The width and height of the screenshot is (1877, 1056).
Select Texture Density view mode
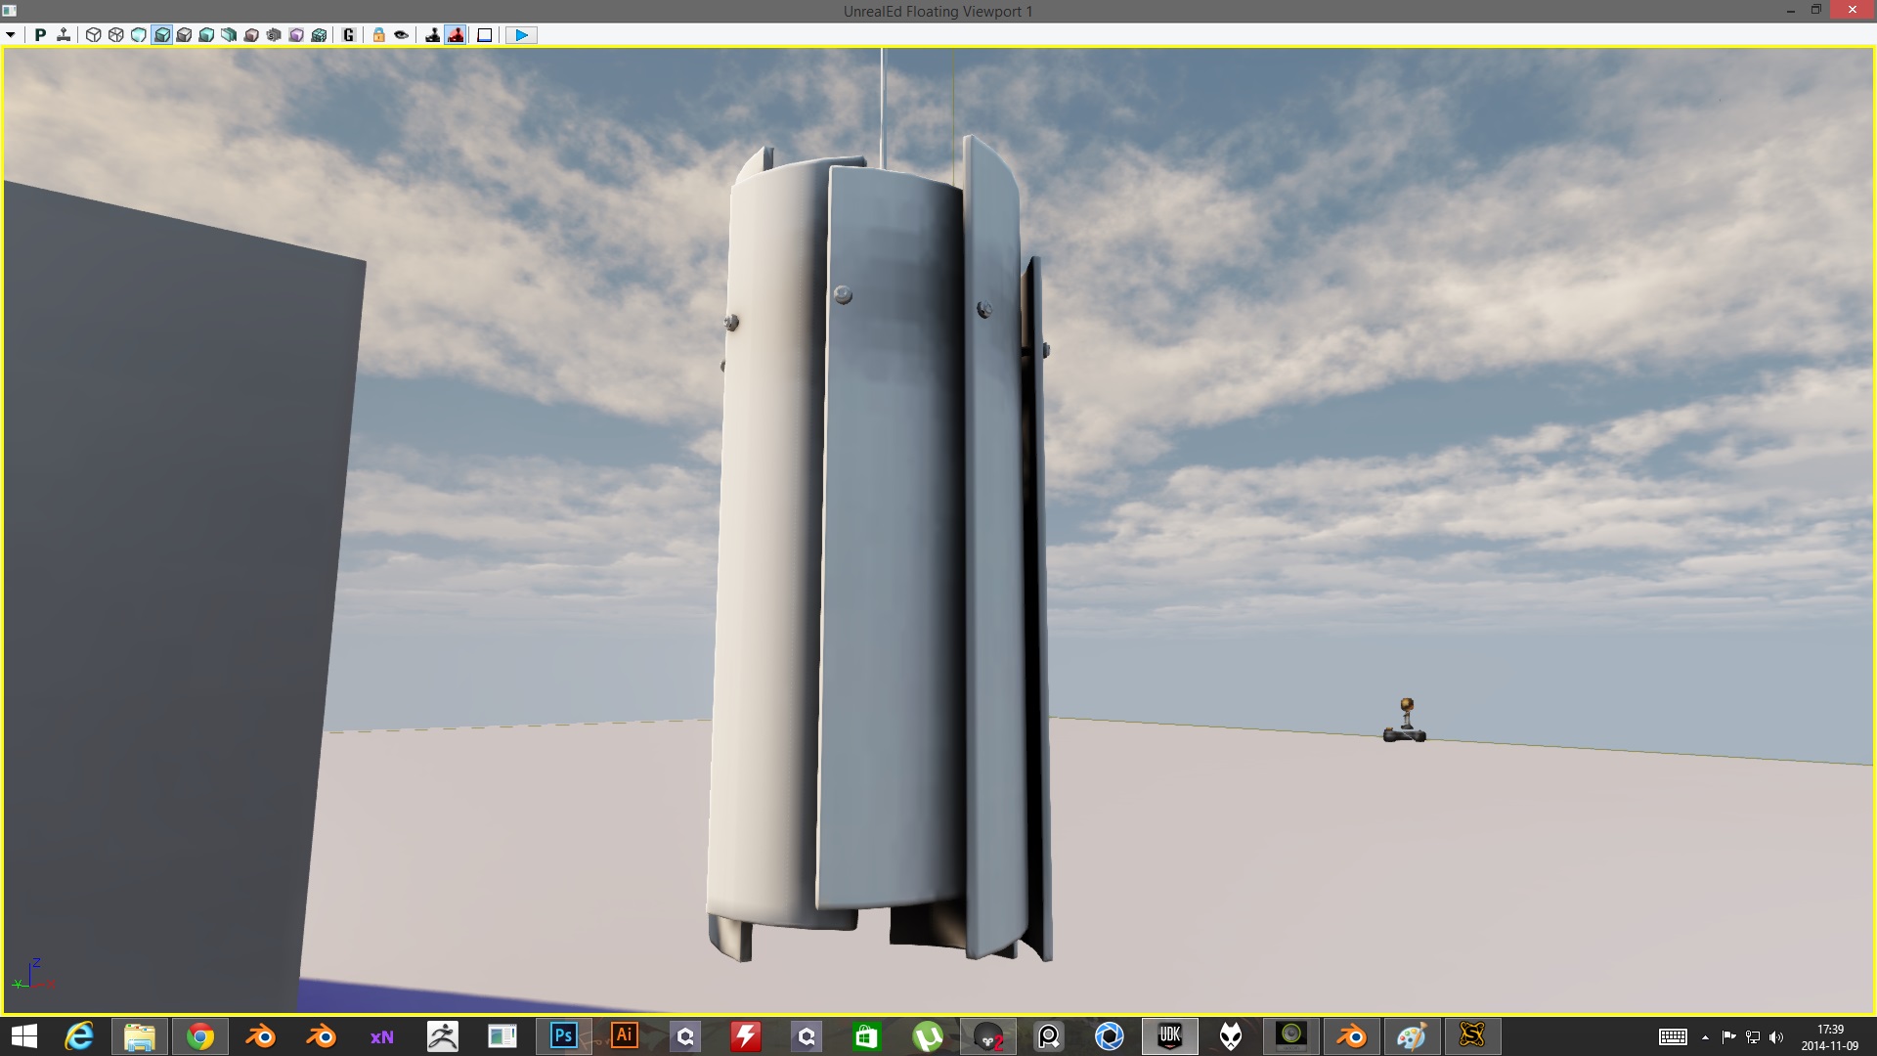point(231,34)
